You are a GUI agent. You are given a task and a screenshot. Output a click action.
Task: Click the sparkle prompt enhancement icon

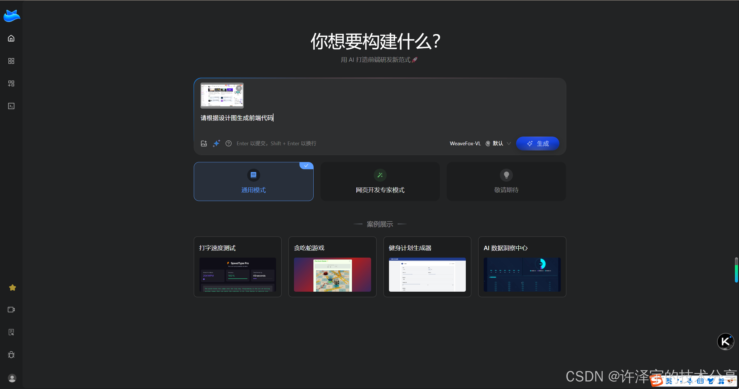click(x=216, y=143)
